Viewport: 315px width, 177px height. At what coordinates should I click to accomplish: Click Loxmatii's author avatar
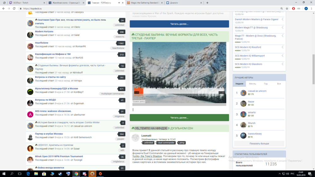click(135, 137)
